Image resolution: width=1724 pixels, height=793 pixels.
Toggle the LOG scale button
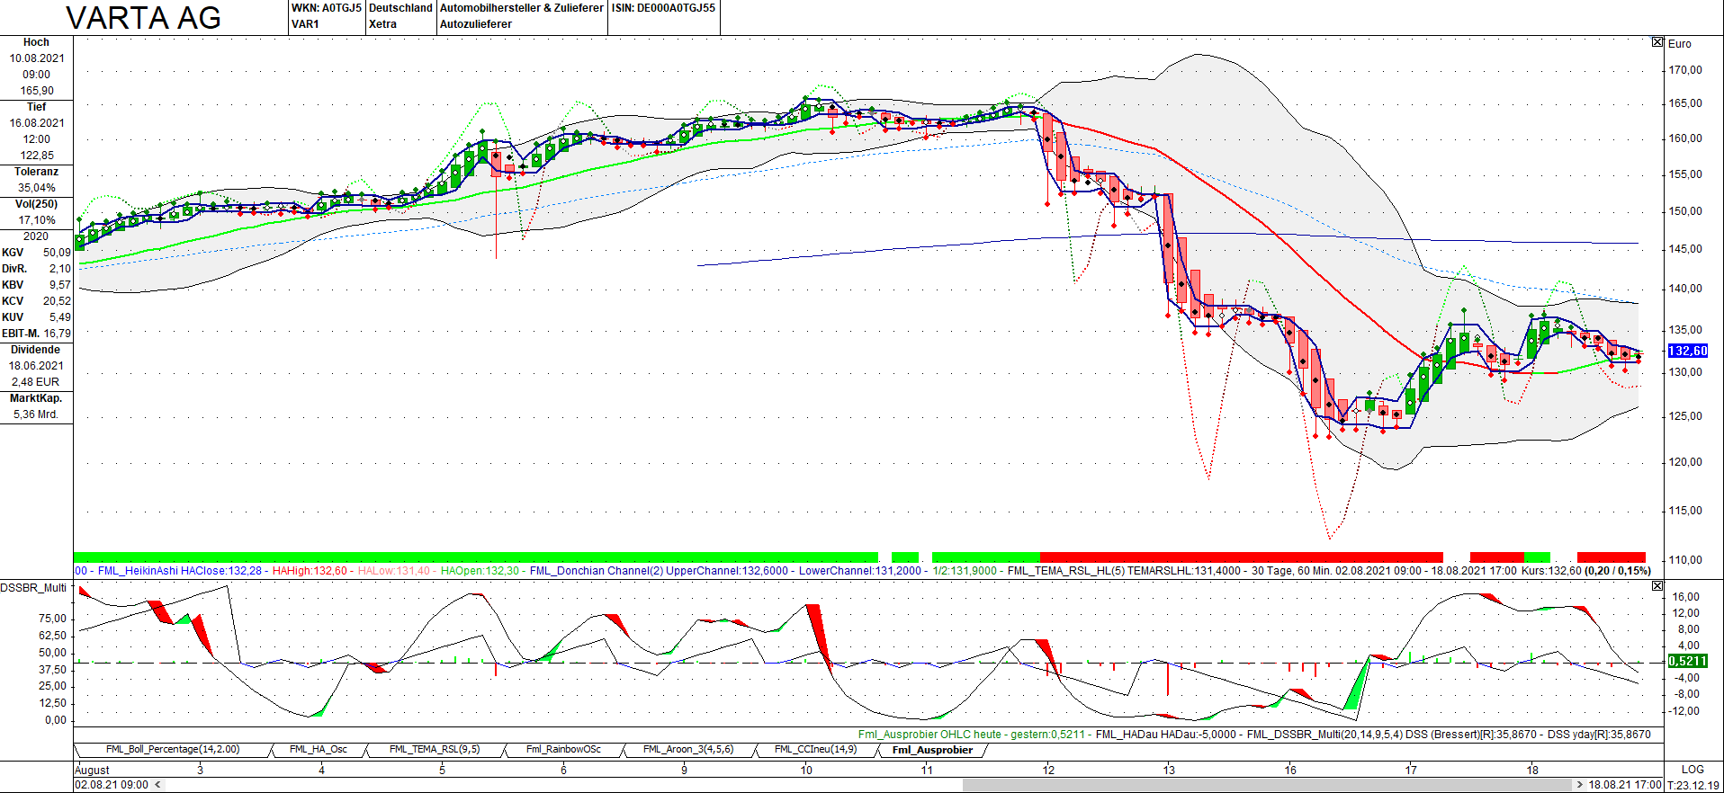point(1693,770)
